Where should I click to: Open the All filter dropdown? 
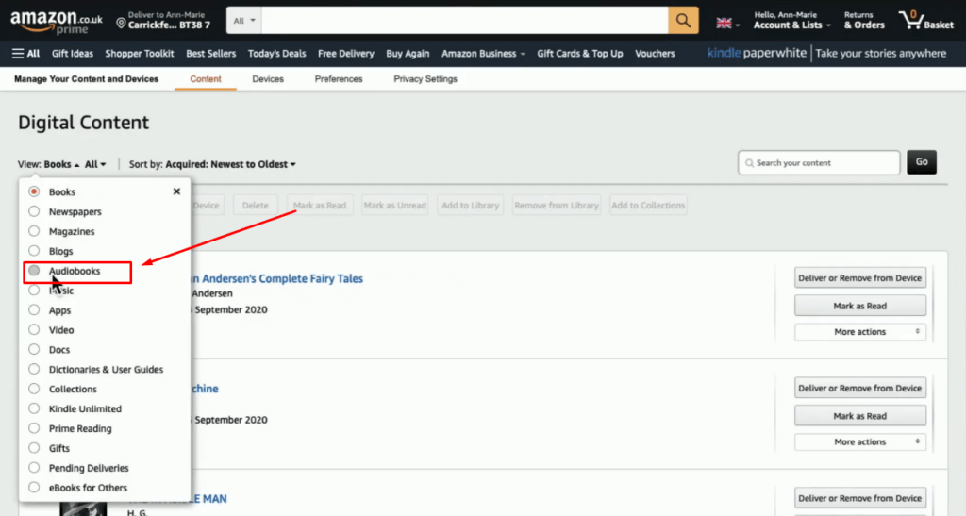95,164
